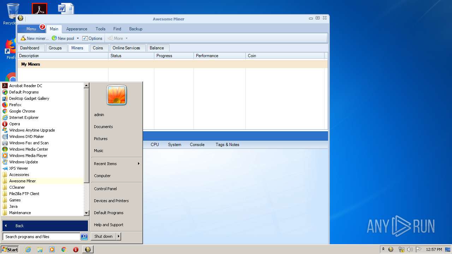This screenshot has width=452, height=254.
Task: Open Windows Fax and Scan
Action: [42, 143]
